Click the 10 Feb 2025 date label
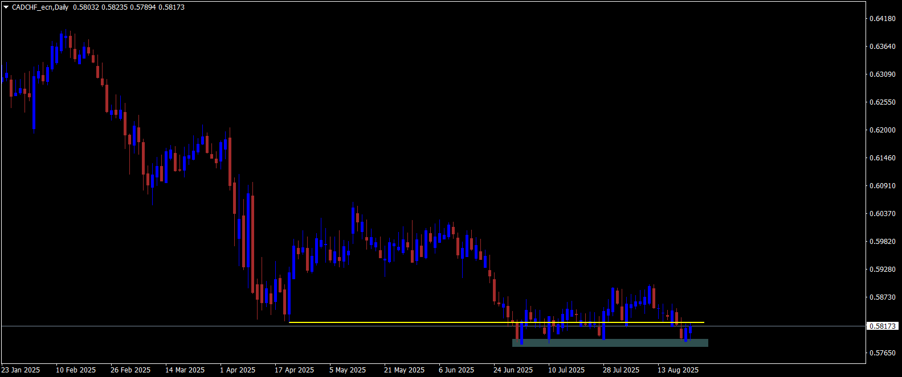 (76, 370)
